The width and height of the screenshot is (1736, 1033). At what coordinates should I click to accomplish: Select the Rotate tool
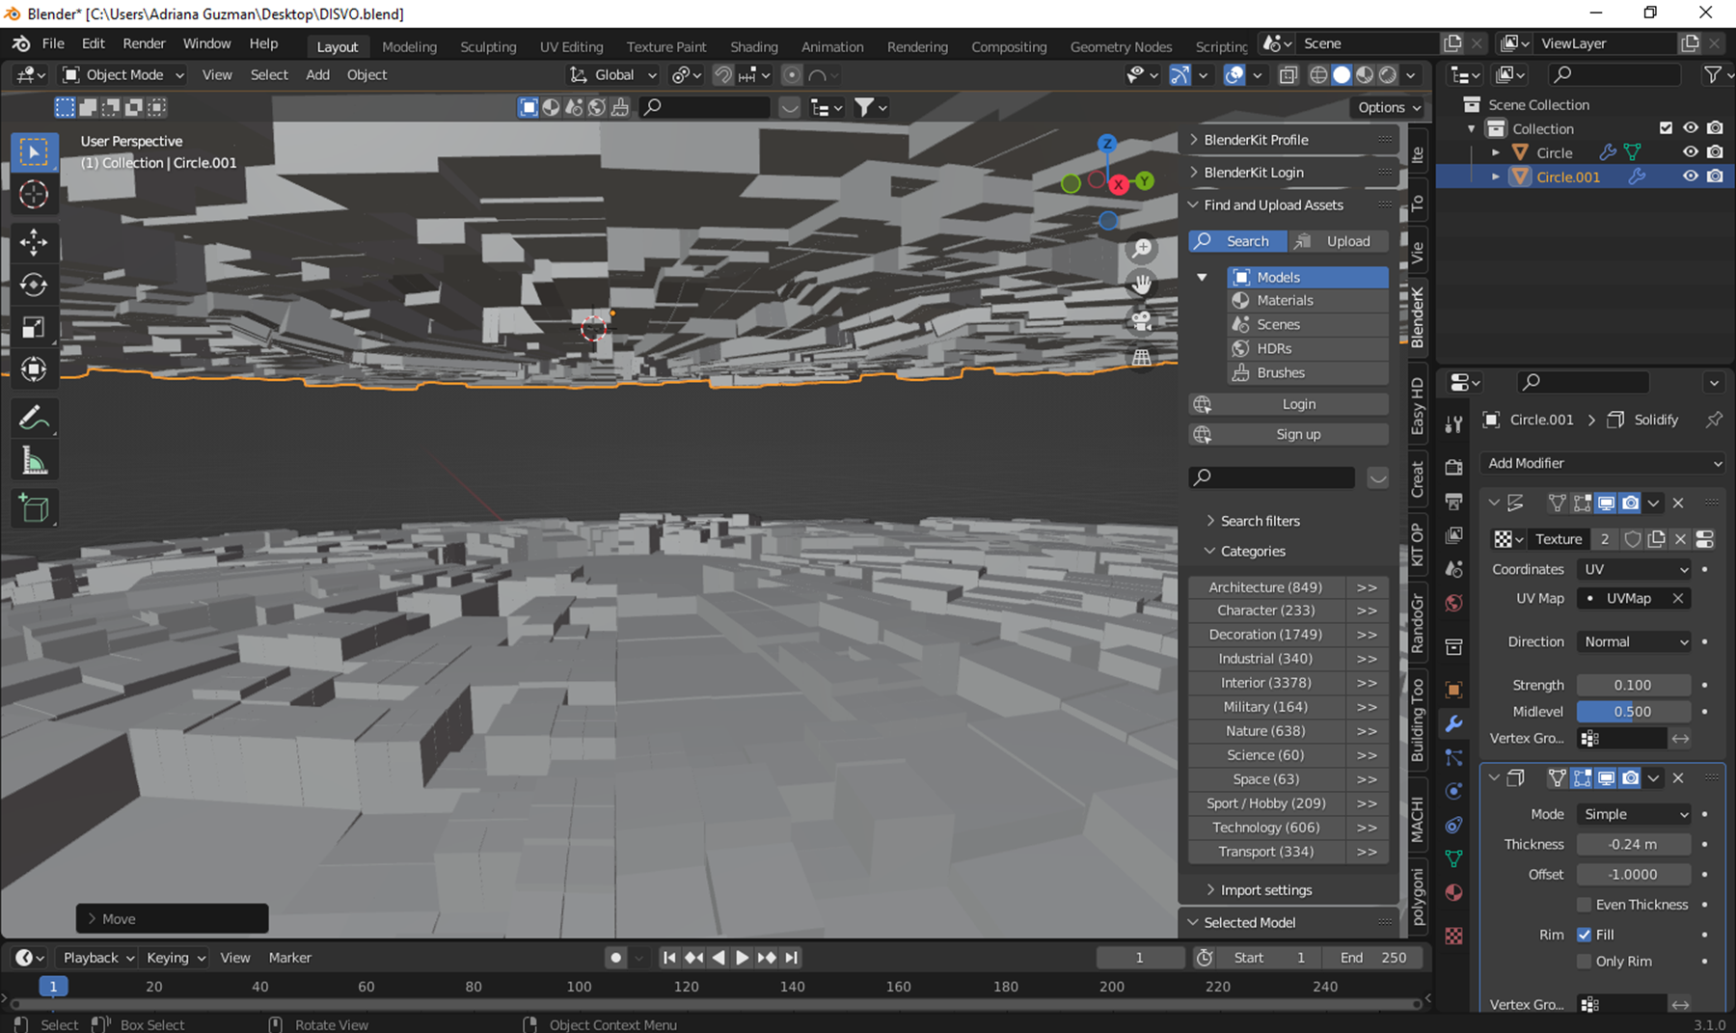pos(34,285)
